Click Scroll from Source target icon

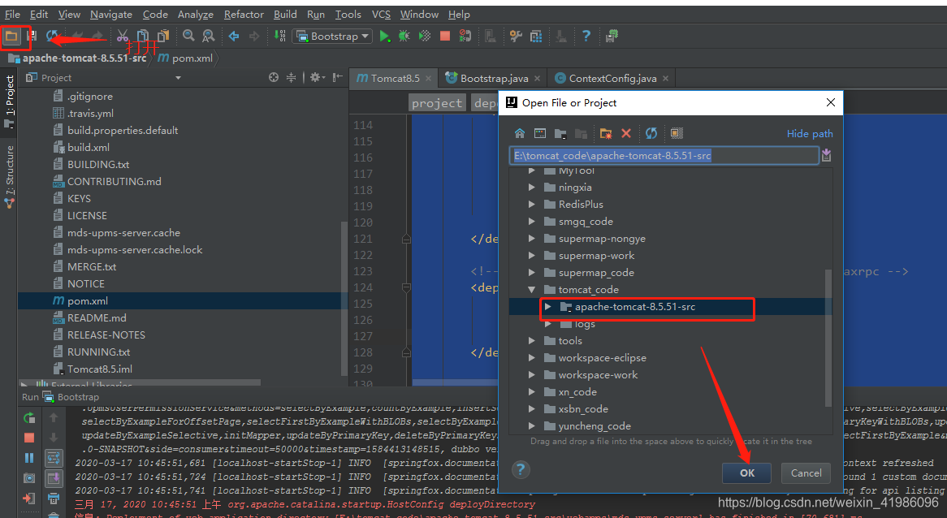click(x=274, y=77)
